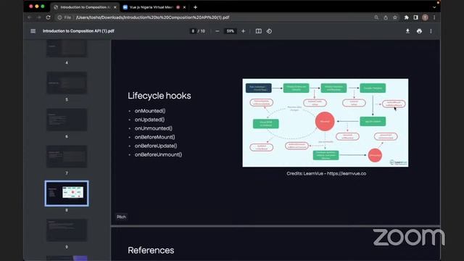Reload the current page

49,17
